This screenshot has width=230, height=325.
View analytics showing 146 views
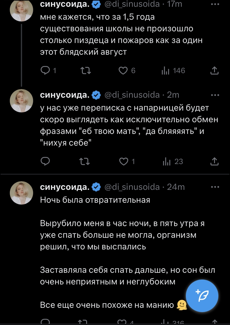pos(165,71)
